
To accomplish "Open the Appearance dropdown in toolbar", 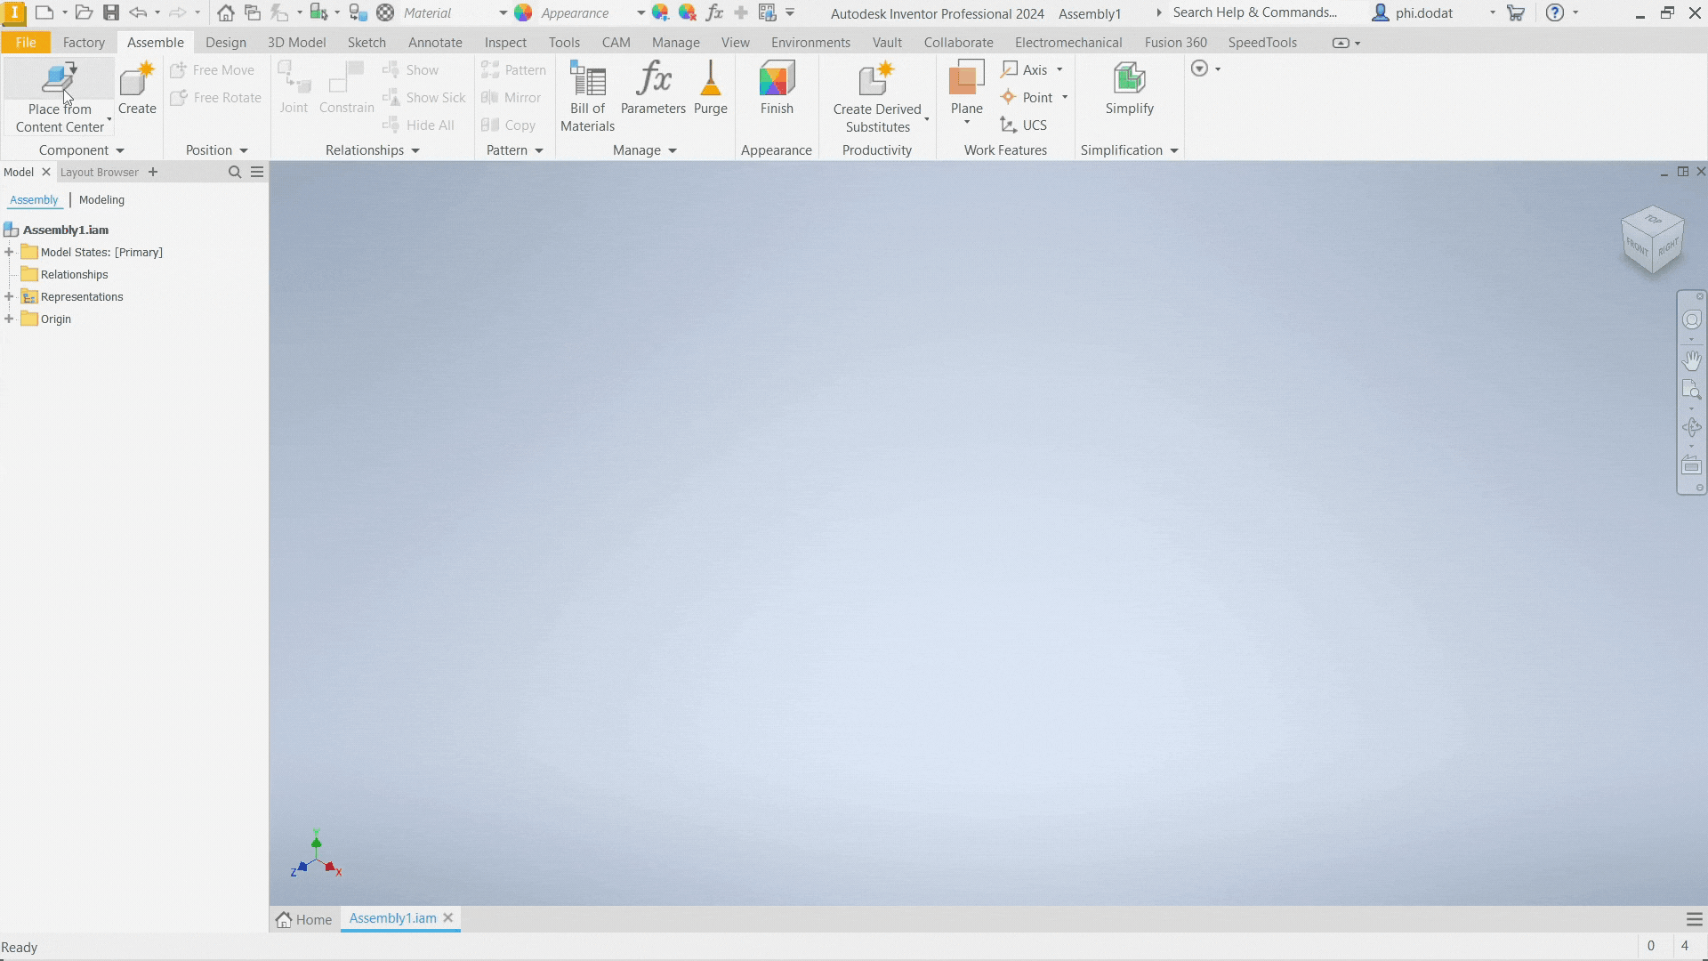I will 640,13.
